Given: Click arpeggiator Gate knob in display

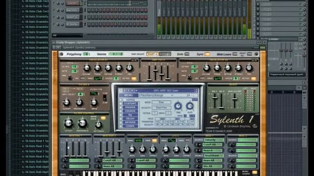Looking at the screenshot, I should (x=190, y=106).
